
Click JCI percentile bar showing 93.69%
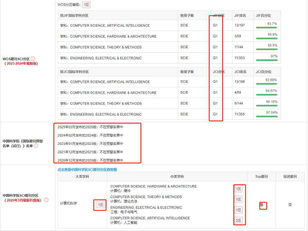point(267,84)
